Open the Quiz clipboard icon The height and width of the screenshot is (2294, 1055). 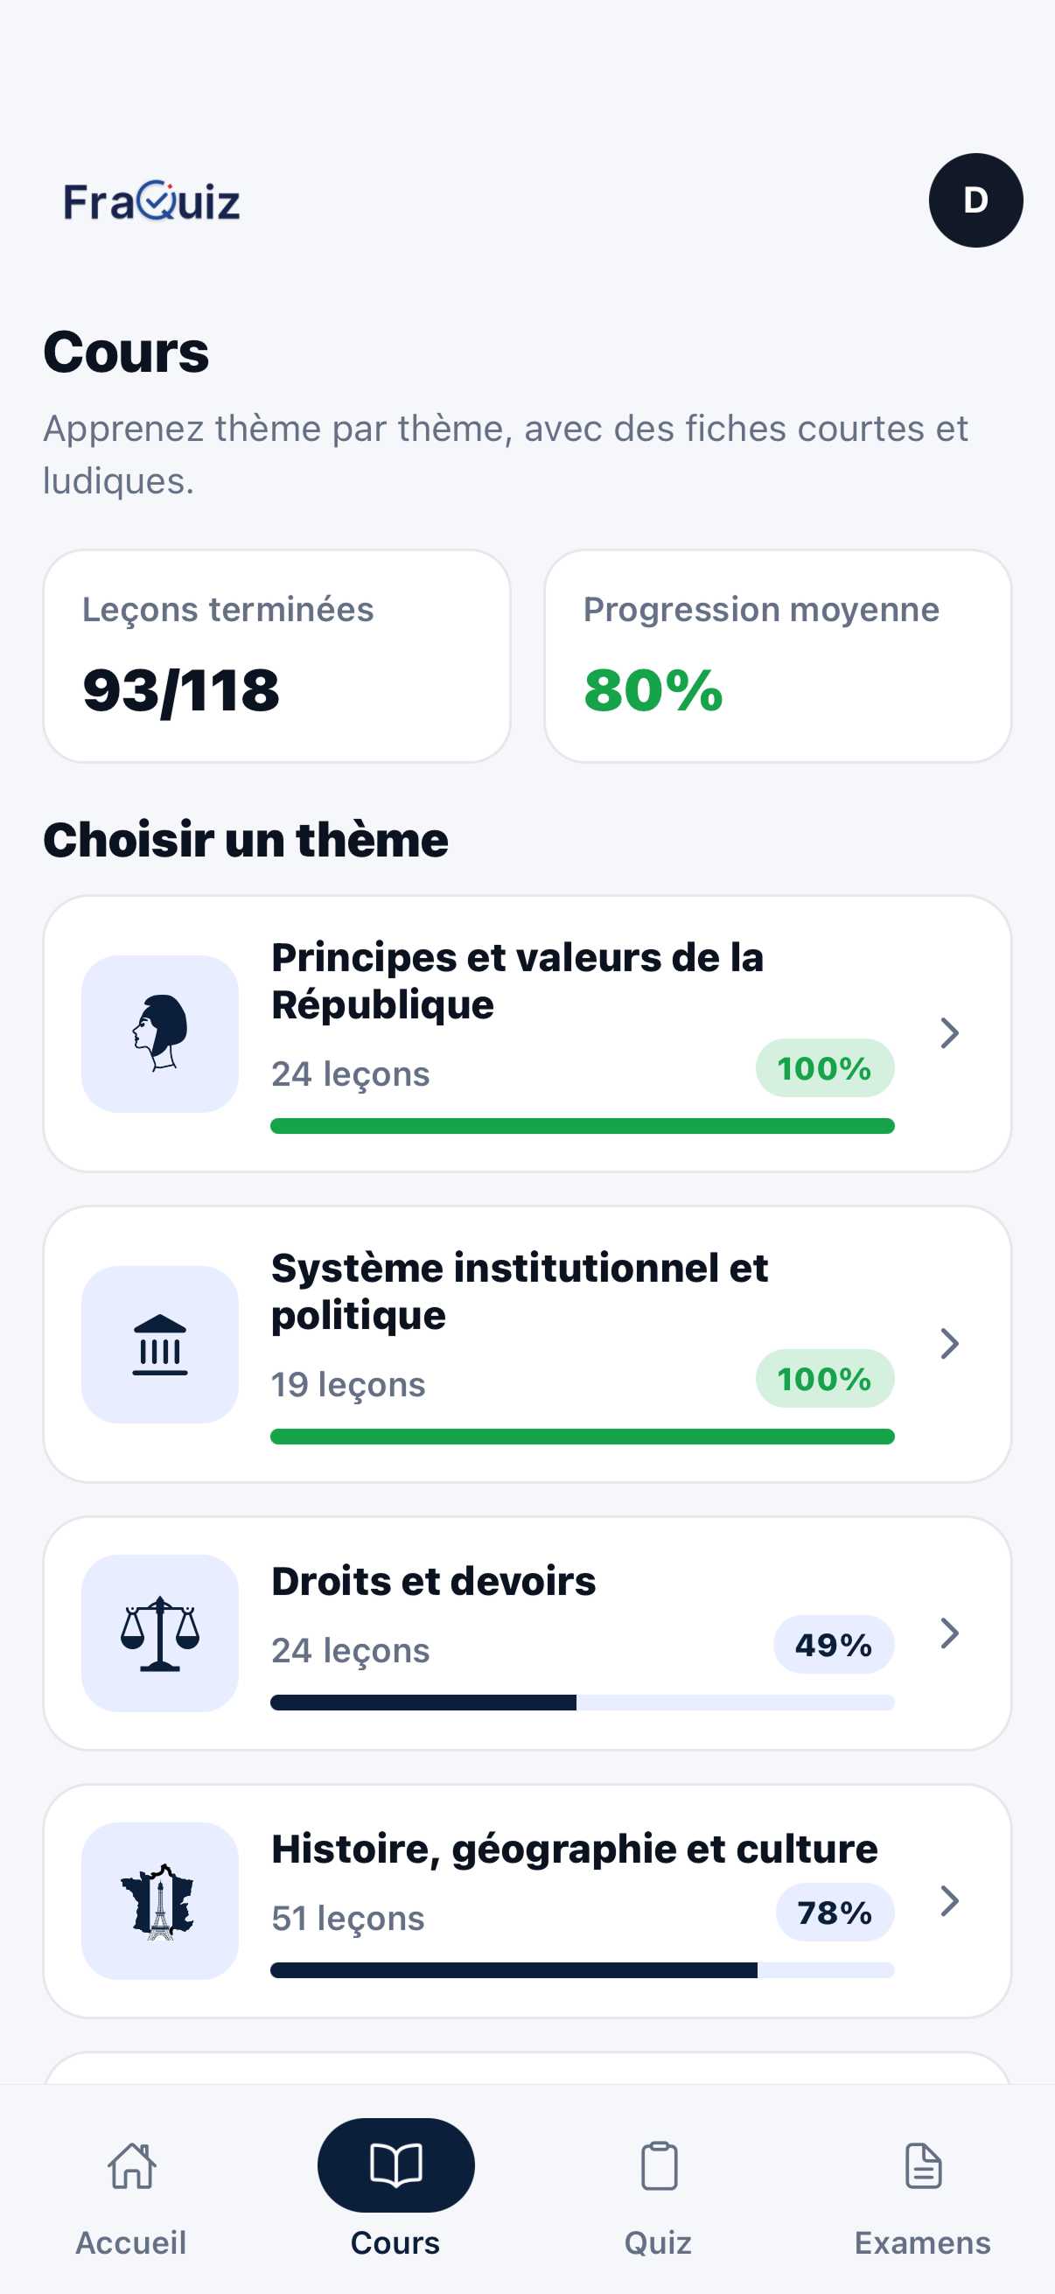point(659,2165)
